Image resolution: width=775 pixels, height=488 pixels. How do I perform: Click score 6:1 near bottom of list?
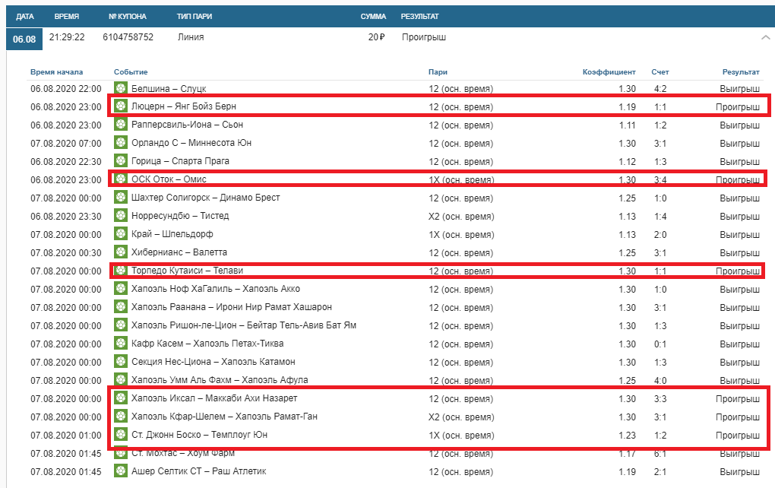(x=660, y=454)
